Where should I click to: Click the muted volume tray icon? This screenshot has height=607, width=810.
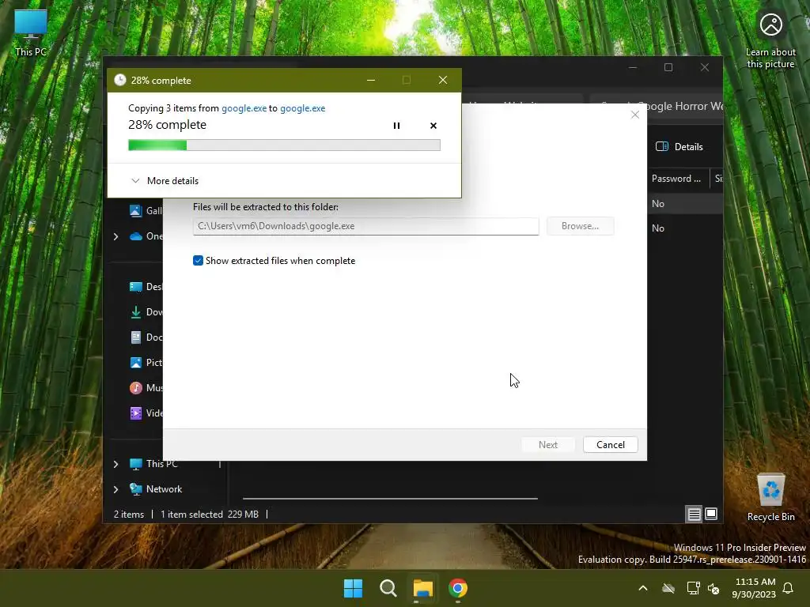714,588
